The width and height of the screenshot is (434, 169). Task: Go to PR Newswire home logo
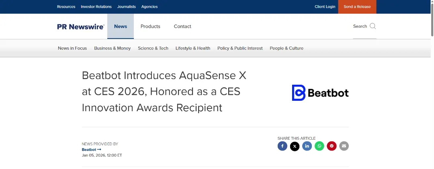(81, 26)
